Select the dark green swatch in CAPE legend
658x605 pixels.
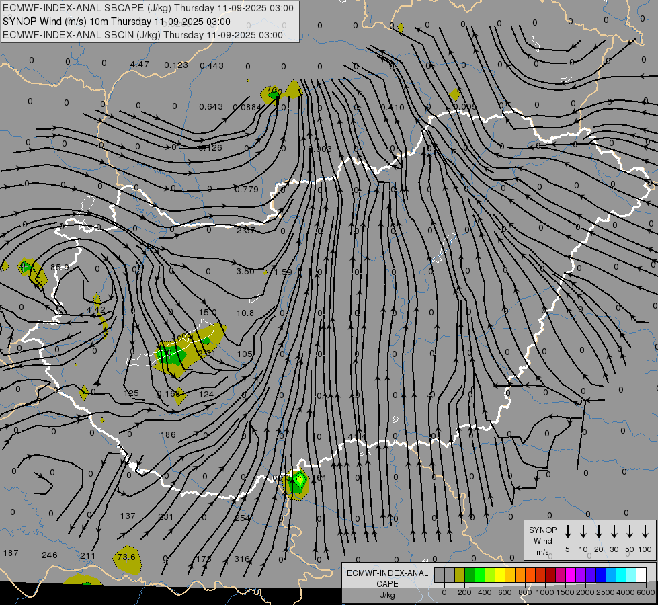470,575
